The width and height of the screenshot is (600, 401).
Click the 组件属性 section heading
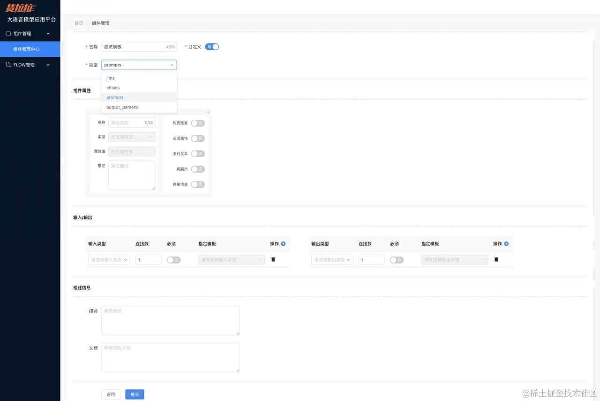click(x=82, y=90)
